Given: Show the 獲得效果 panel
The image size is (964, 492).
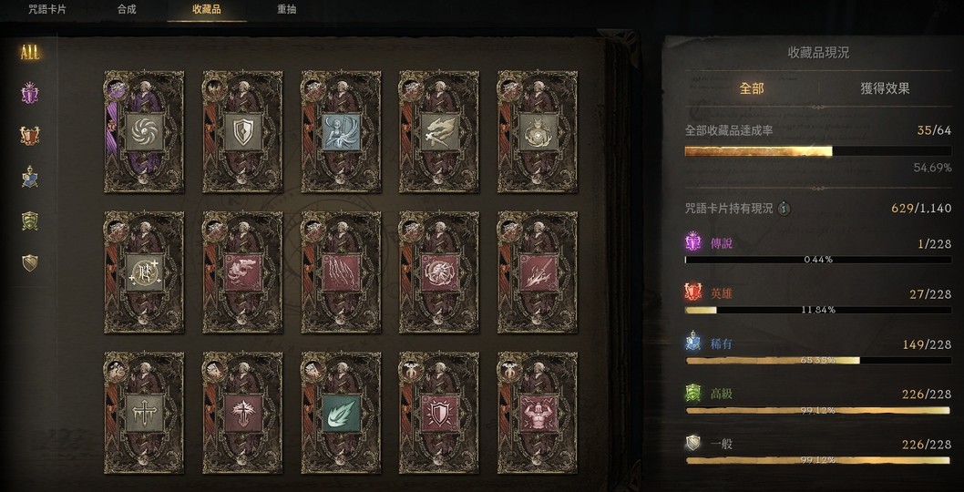Looking at the screenshot, I should pos(885,88).
